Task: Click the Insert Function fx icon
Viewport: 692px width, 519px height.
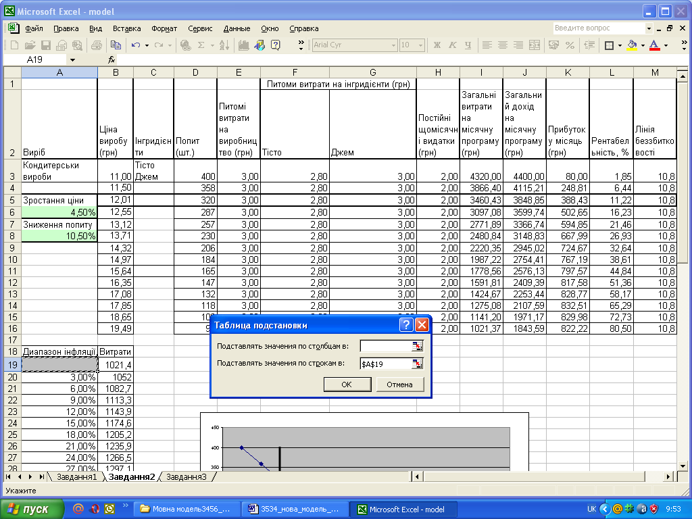Action: coord(112,59)
